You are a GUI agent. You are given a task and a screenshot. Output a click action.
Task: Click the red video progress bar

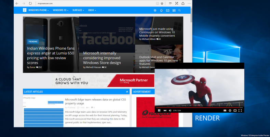click(x=199, y=108)
